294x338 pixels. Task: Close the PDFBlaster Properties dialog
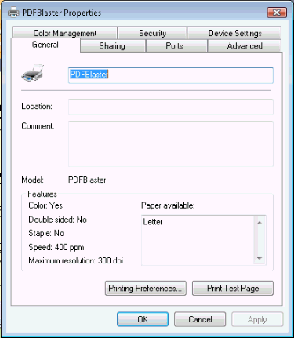click(x=277, y=13)
